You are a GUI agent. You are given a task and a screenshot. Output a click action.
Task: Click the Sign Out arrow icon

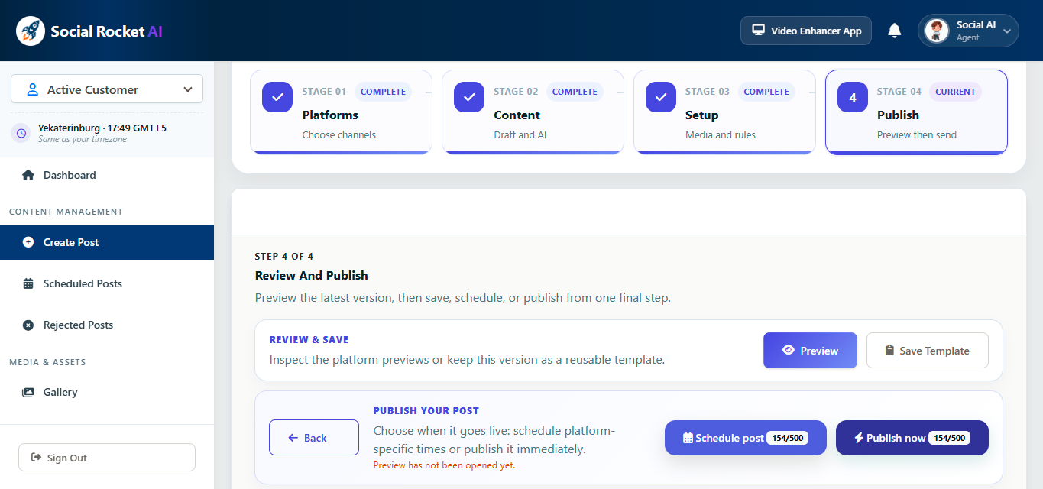tap(36, 458)
